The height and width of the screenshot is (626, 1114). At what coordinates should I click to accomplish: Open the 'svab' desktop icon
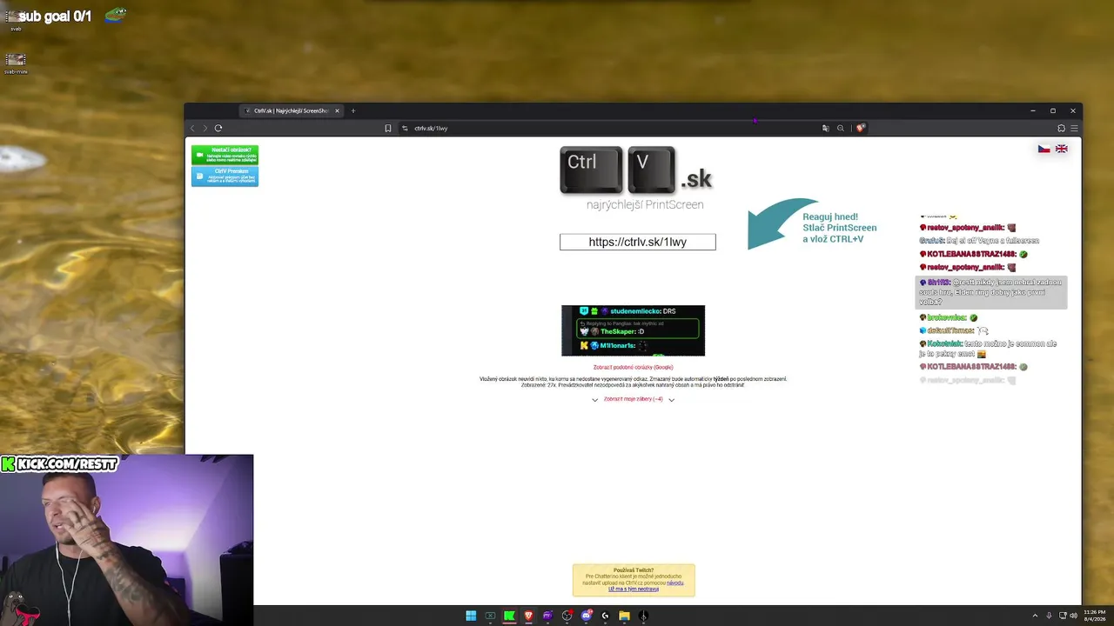pos(16,19)
